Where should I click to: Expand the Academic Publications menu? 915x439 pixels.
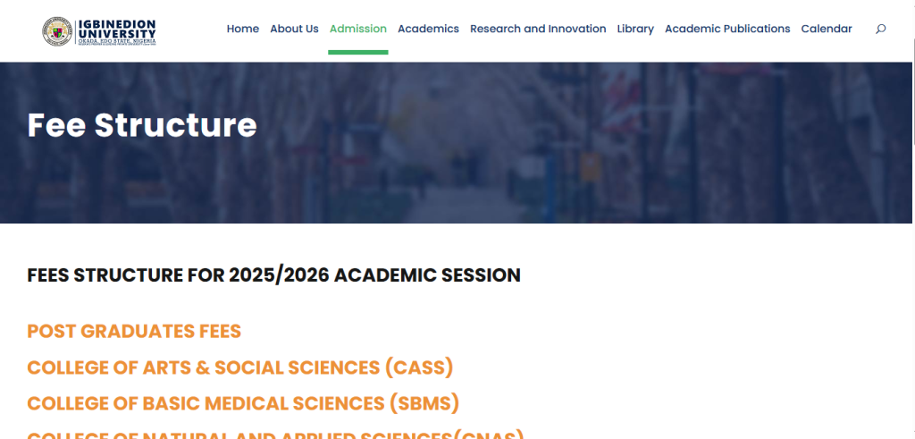coord(727,29)
